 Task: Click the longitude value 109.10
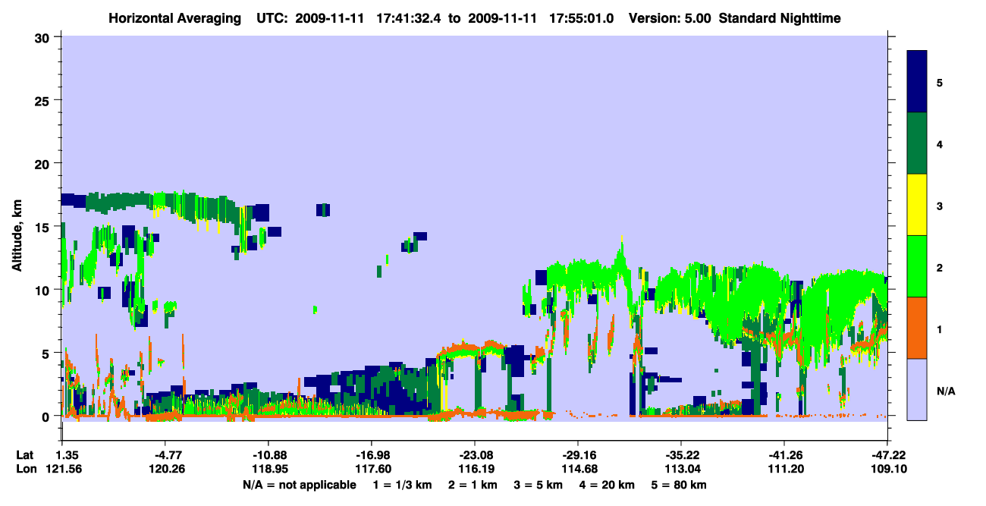click(887, 469)
